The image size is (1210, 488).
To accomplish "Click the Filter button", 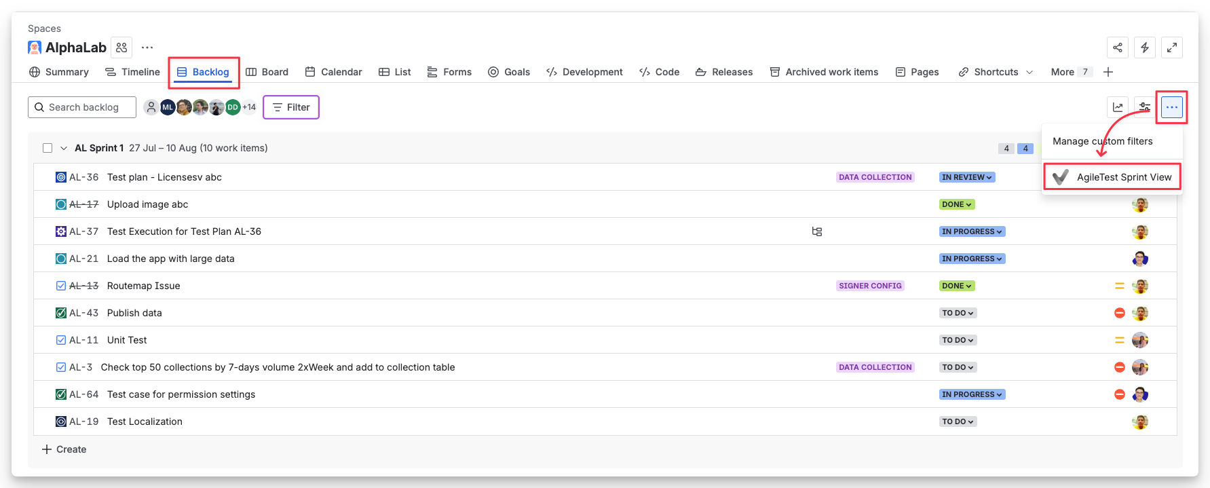I will (291, 107).
